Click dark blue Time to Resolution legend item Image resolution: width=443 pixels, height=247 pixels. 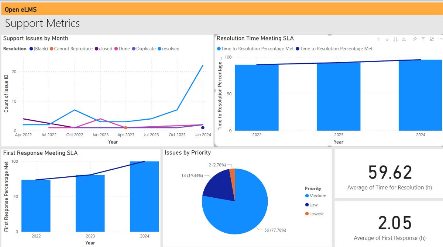click(x=334, y=49)
